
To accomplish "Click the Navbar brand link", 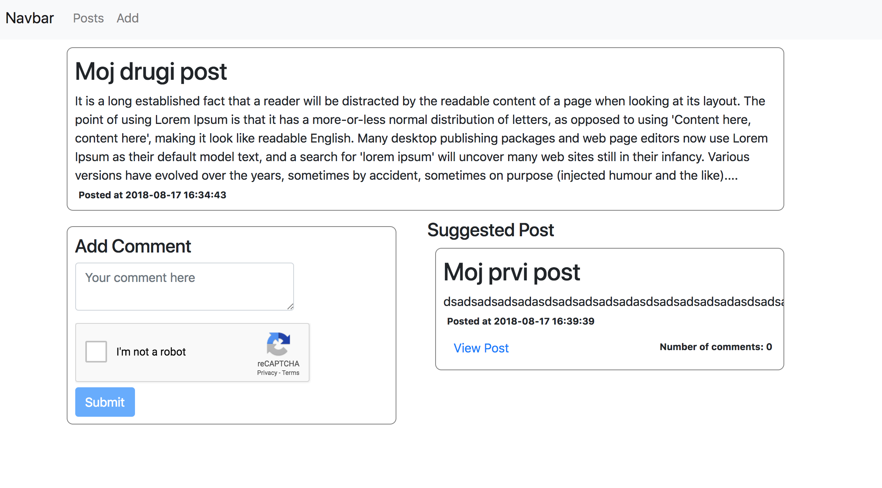I will [29, 18].
